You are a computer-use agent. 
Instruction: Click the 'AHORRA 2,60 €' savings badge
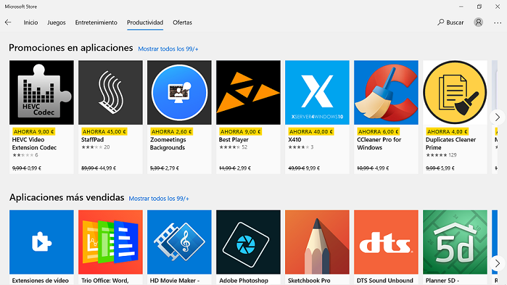(172, 131)
